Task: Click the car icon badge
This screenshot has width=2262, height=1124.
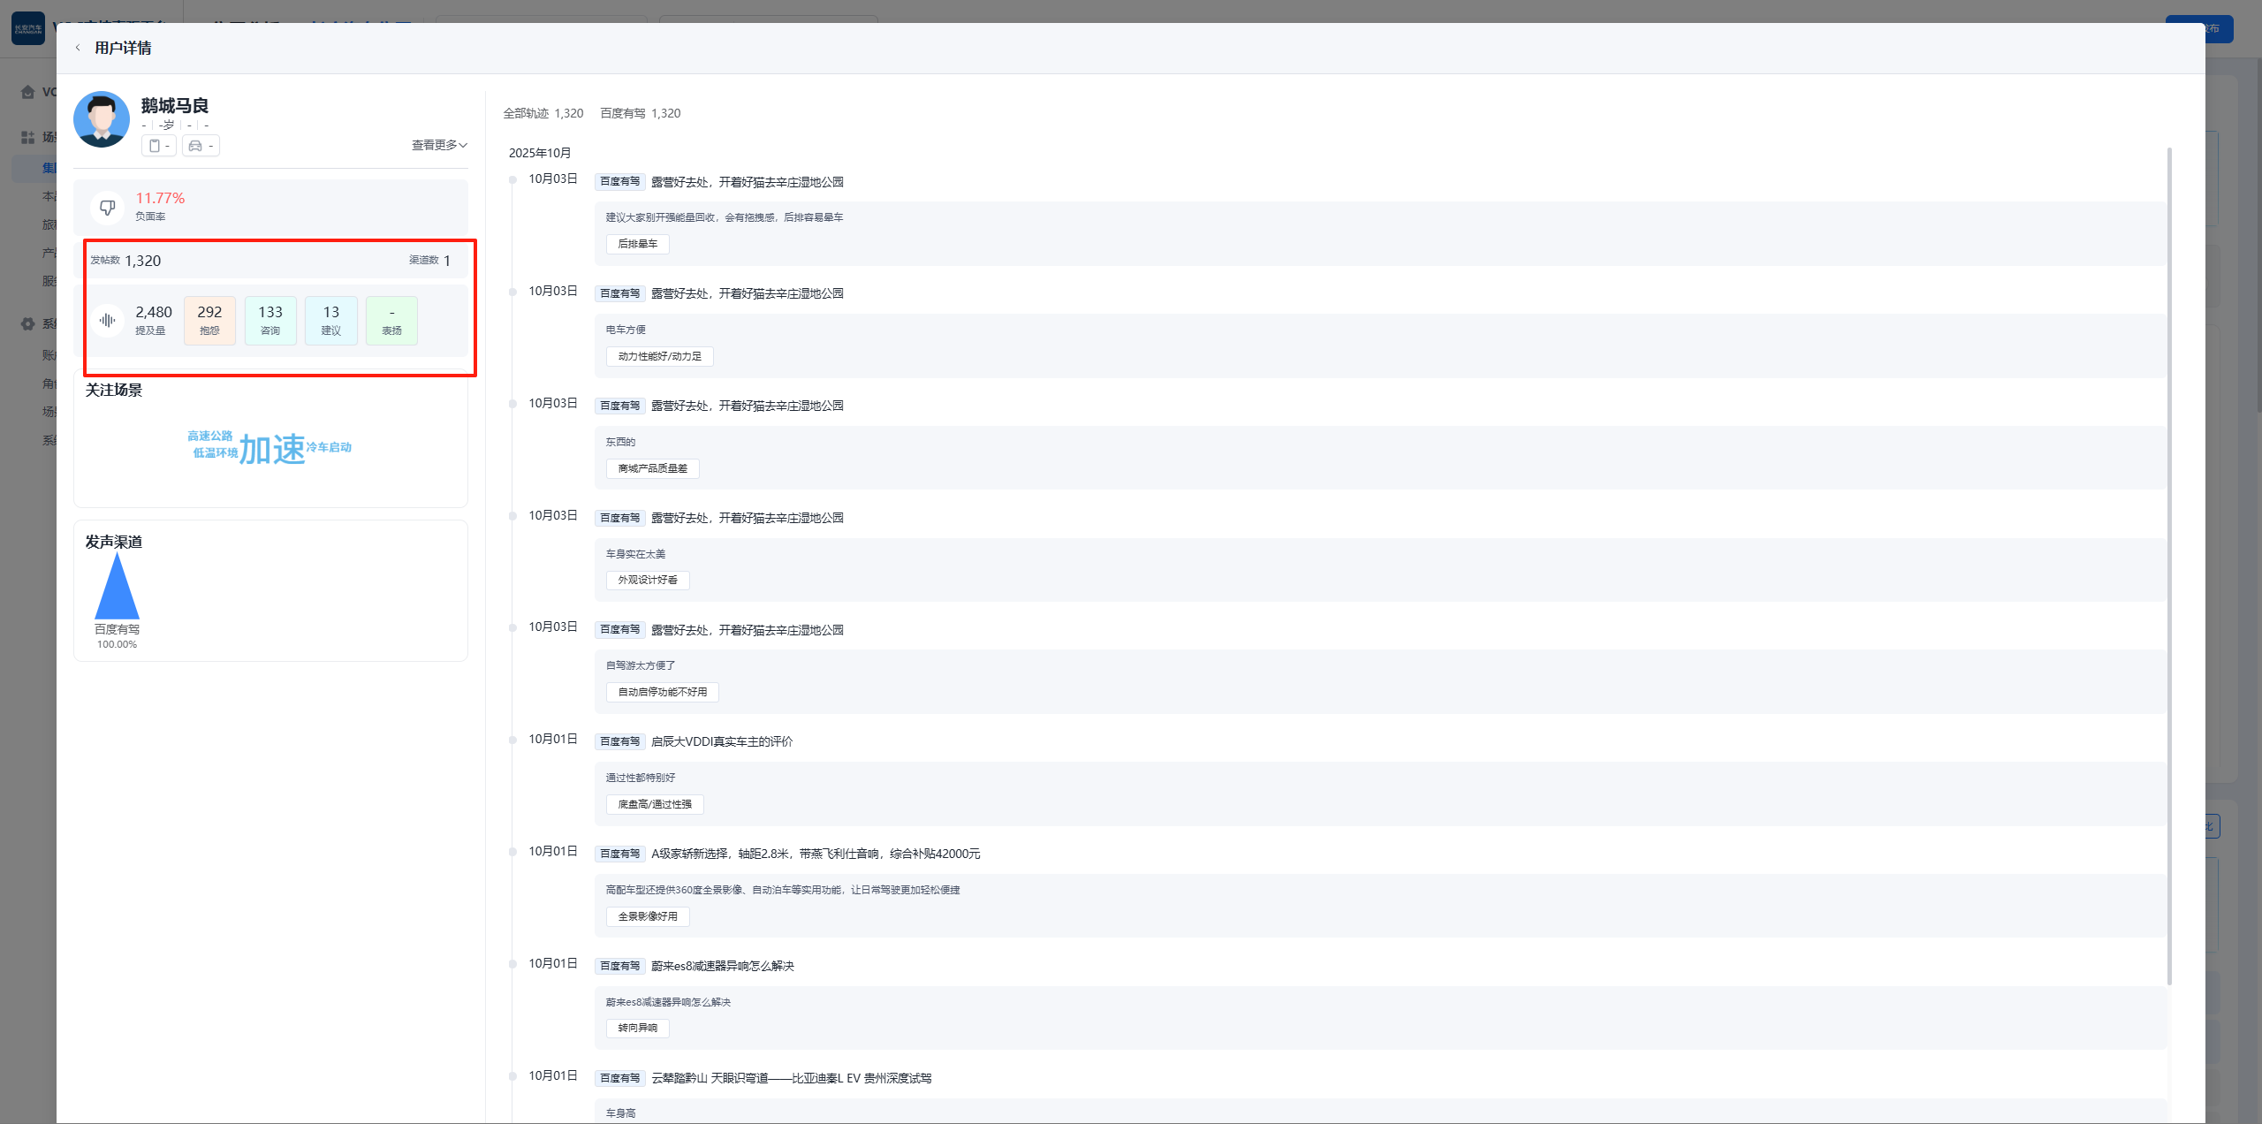Action: coord(200,146)
